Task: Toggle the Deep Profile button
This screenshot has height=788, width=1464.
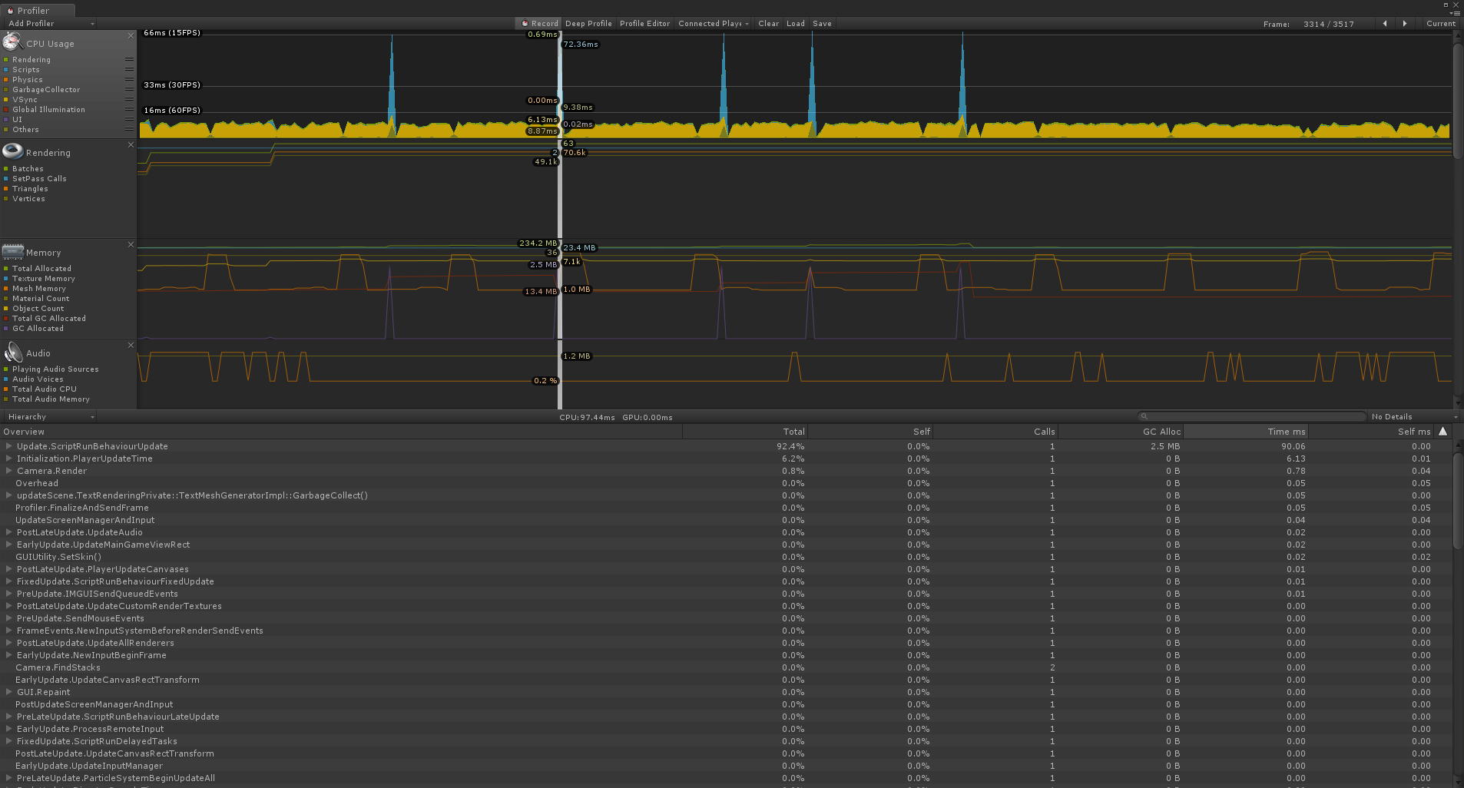Action: [588, 24]
